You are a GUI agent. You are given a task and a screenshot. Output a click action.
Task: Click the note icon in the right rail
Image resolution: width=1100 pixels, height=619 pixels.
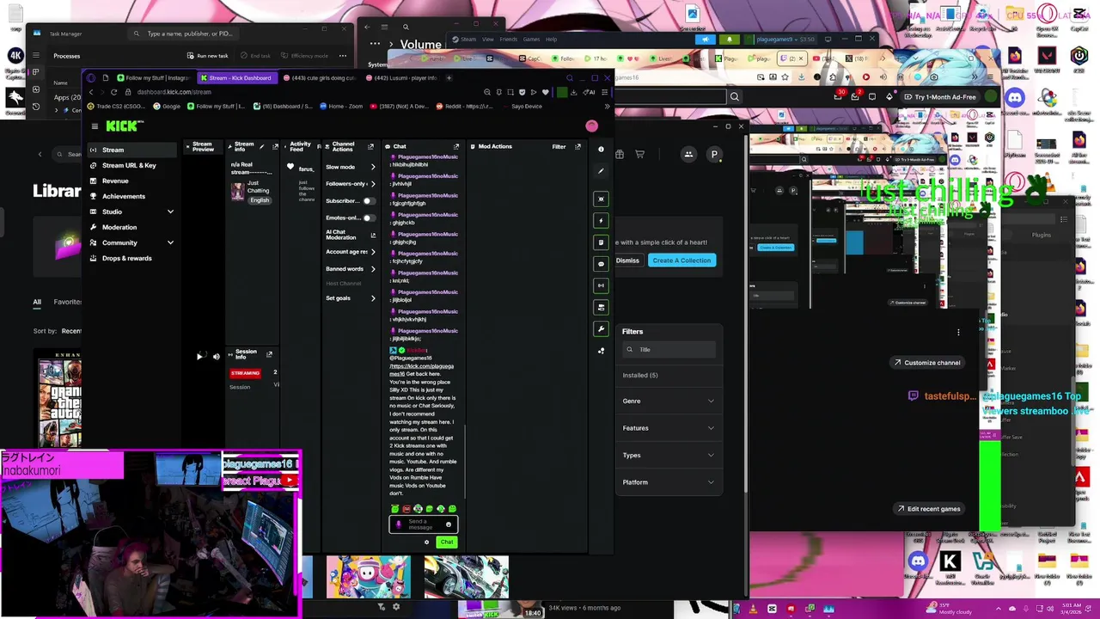[x=601, y=242]
